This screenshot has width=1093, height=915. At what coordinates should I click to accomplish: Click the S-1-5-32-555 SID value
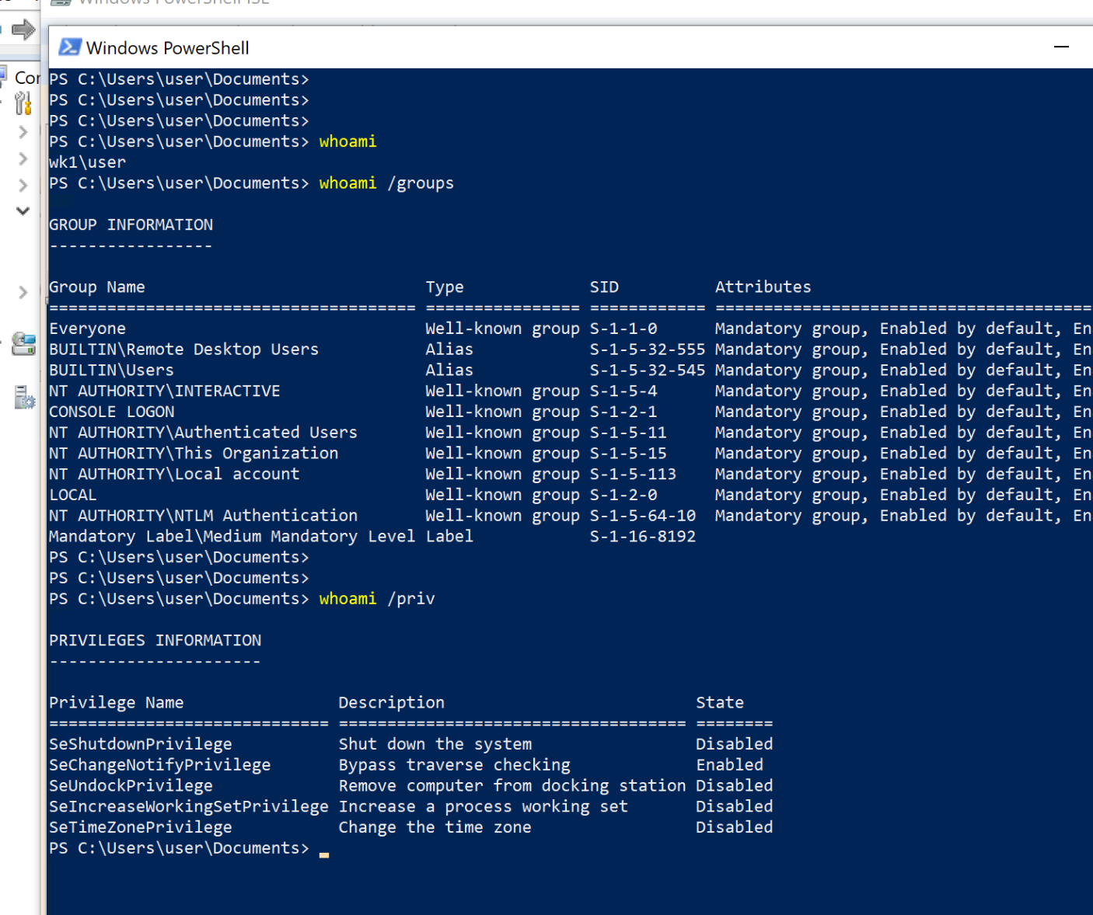pos(647,350)
